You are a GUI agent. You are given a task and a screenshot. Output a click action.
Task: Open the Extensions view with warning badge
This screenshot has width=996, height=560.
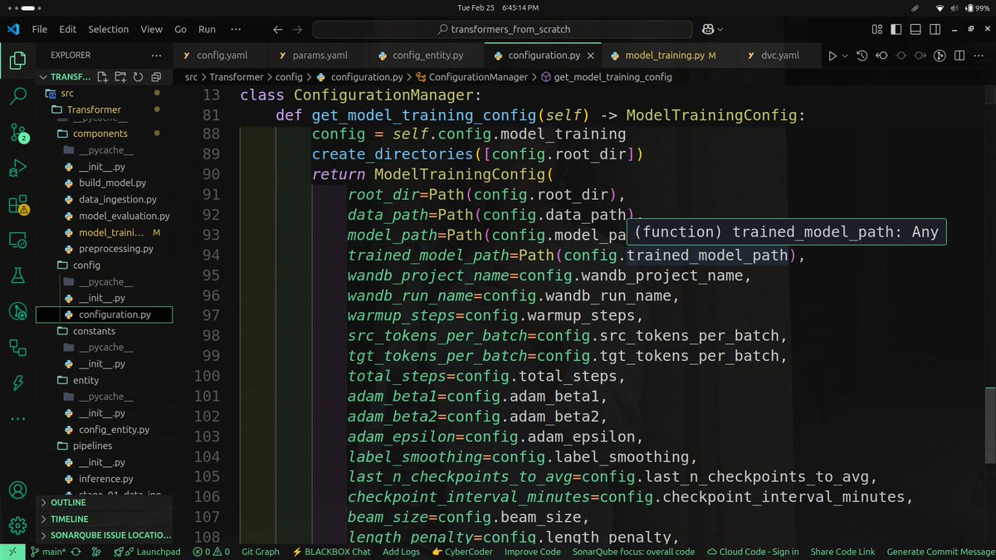click(x=17, y=205)
